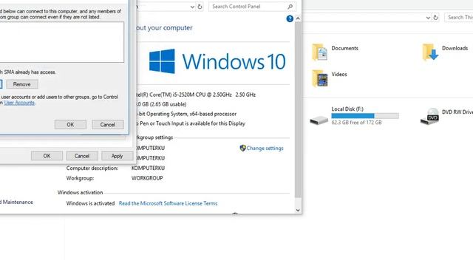Open the Downloads folder icon
The width and height of the screenshot is (473, 266).
[430, 52]
